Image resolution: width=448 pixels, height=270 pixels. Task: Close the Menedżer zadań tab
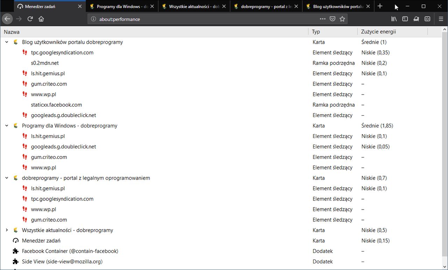click(80, 6)
